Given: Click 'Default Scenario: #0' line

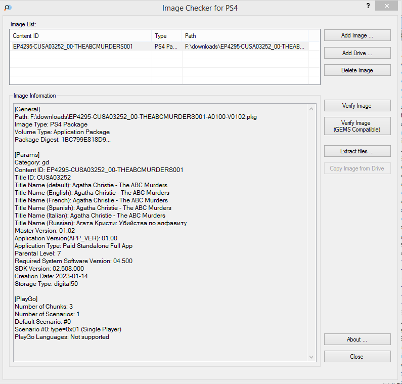Looking at the screenshot, I should coord(43,322).
